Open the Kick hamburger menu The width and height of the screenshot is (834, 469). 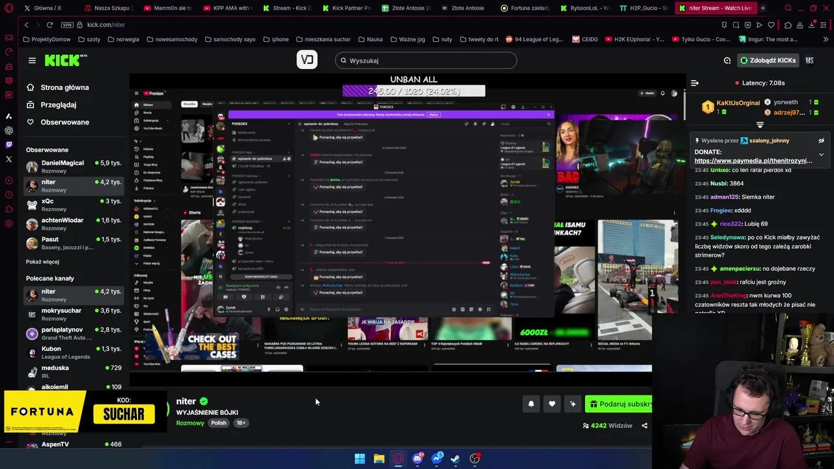[x=32, y=61]
